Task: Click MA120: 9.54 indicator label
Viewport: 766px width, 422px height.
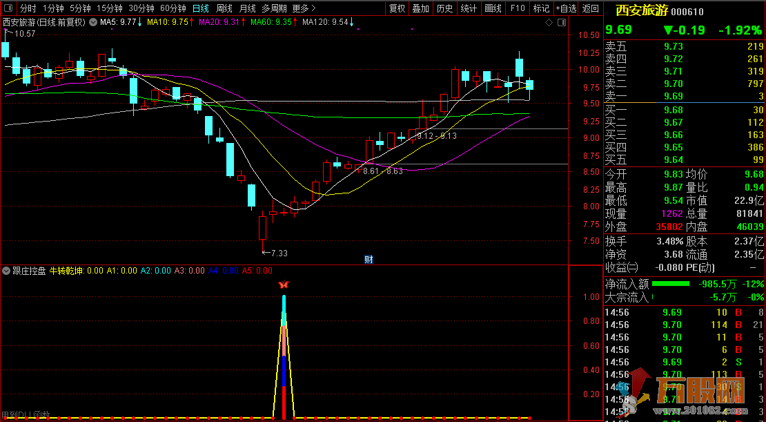Action: click(x=325, y=22)
